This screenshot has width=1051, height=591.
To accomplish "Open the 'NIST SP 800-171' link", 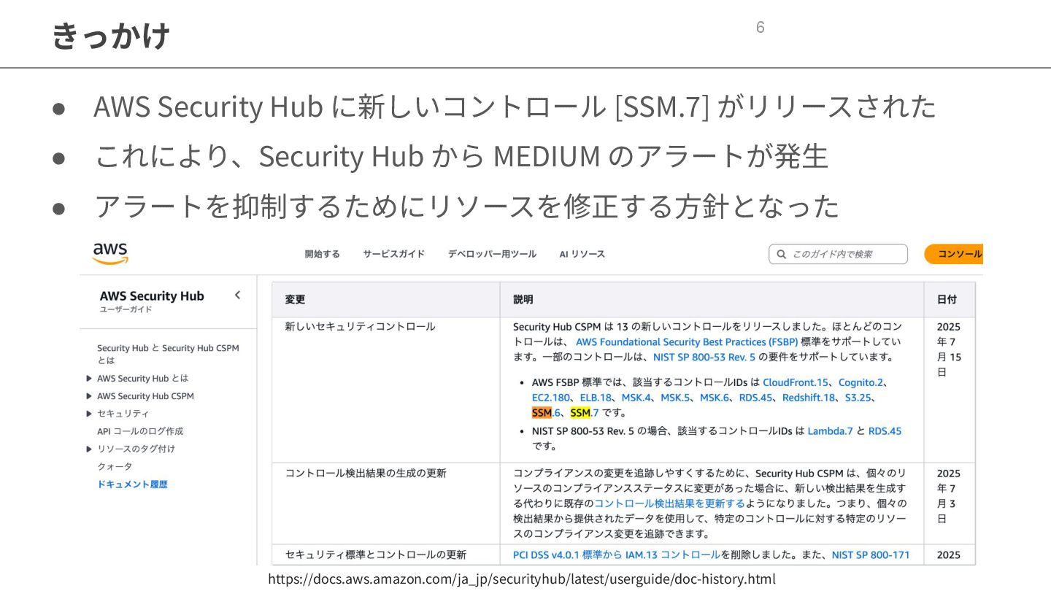I will (871, 555).
